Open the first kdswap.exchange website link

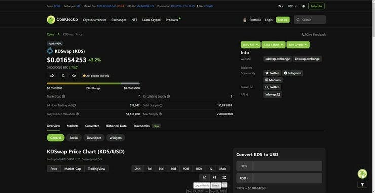pyautogui.click(x=277, y=59)
